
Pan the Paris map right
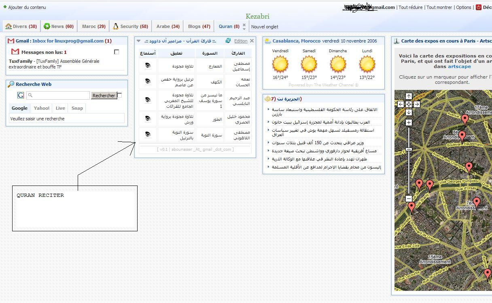417,104
